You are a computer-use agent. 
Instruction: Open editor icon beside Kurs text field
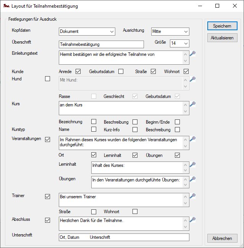point(193,104)
